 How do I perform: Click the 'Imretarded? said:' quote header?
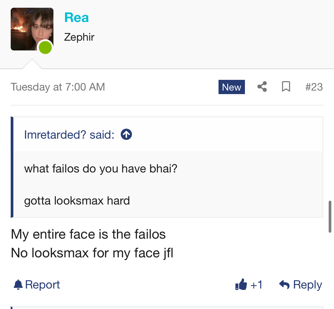(x=69, y=134)
